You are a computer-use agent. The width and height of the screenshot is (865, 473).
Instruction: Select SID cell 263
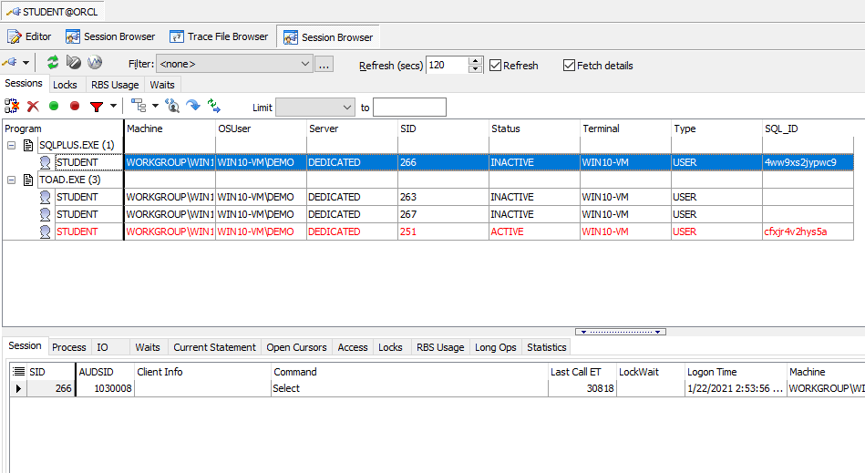443,198
